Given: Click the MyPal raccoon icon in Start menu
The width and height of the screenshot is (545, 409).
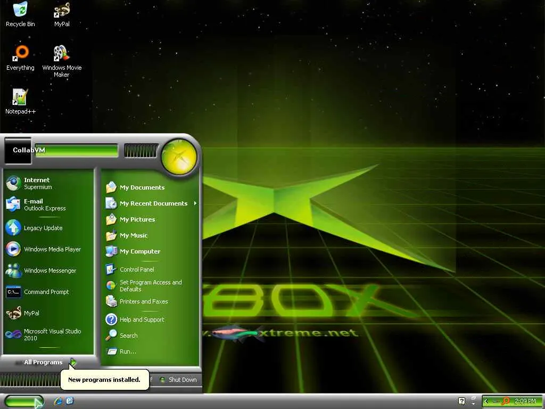Looking at the screenshot, I should 13,313.
